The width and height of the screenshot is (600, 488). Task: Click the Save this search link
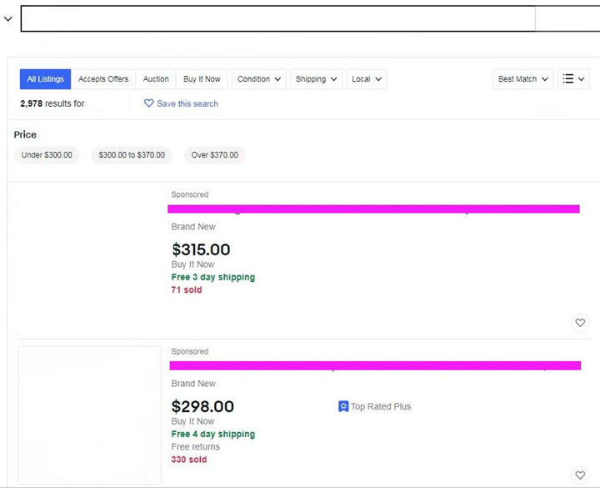coord(181,103)
